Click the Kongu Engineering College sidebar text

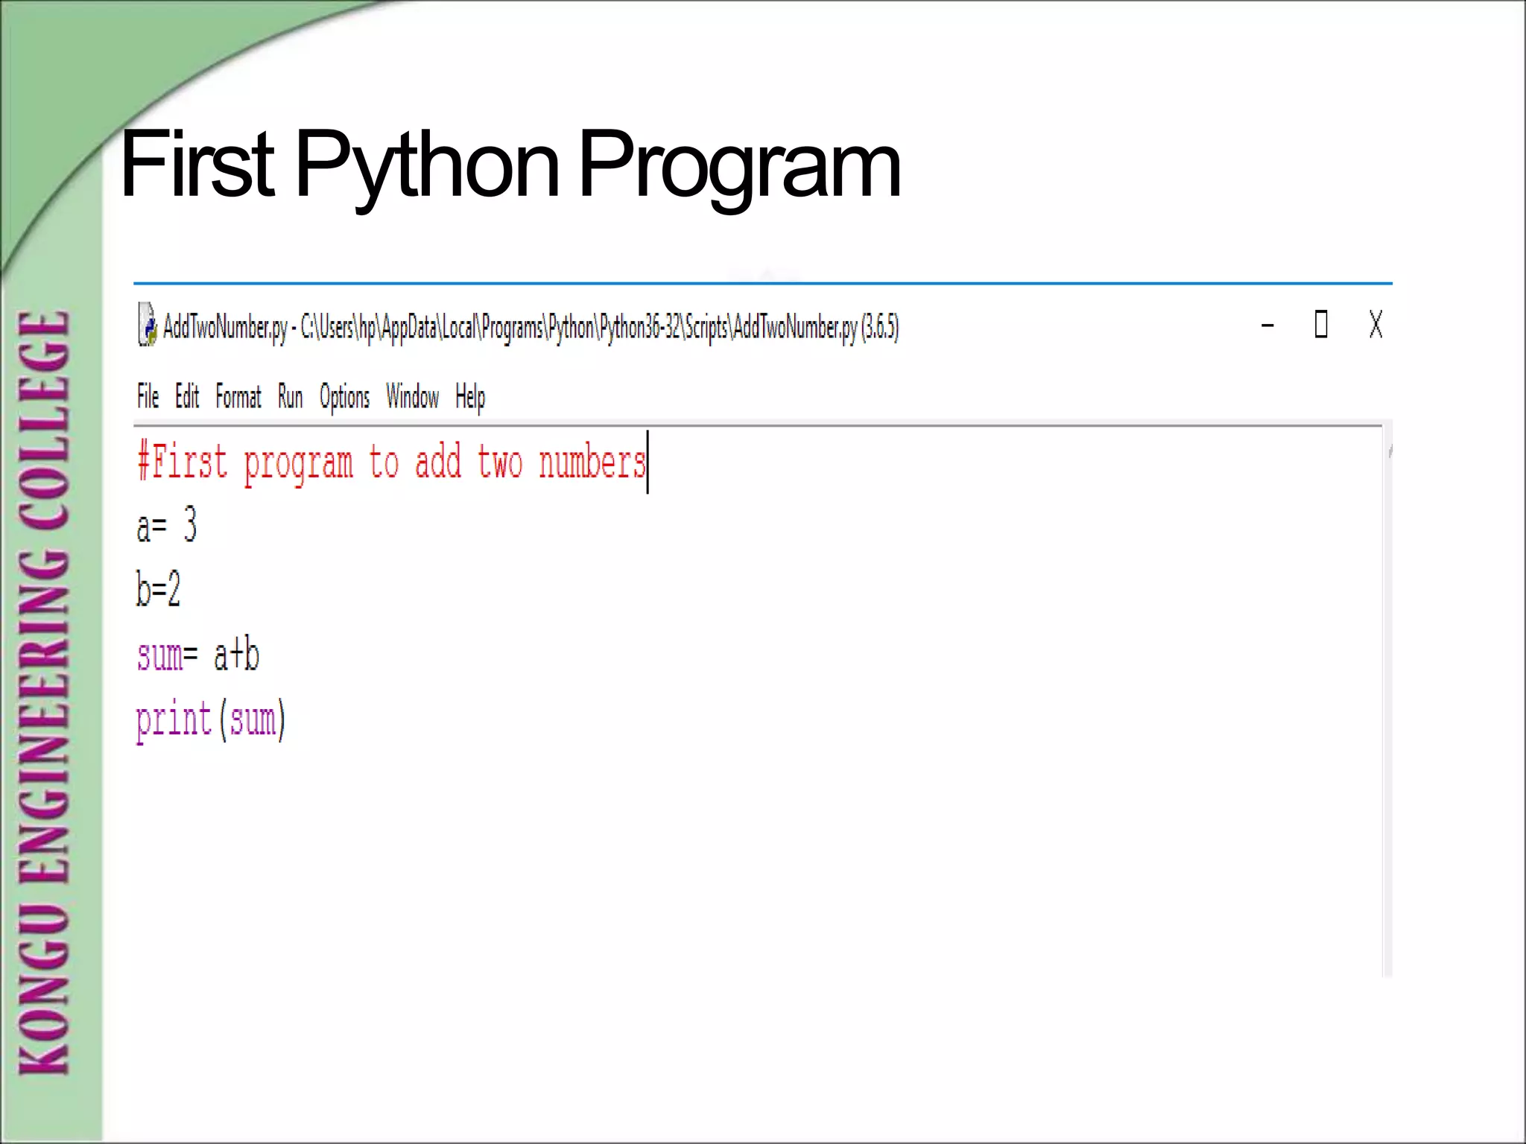[x=45, y=693]
